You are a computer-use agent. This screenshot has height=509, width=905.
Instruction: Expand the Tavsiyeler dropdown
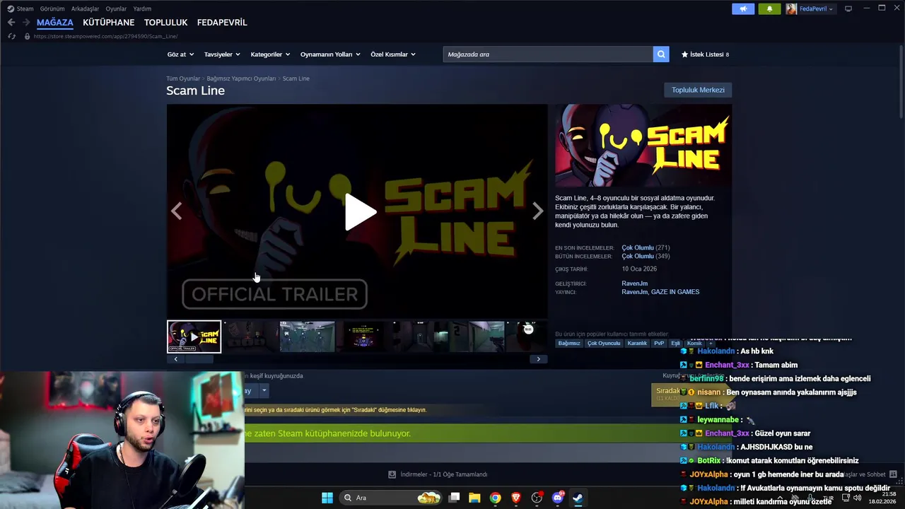(x=222, y=54)
